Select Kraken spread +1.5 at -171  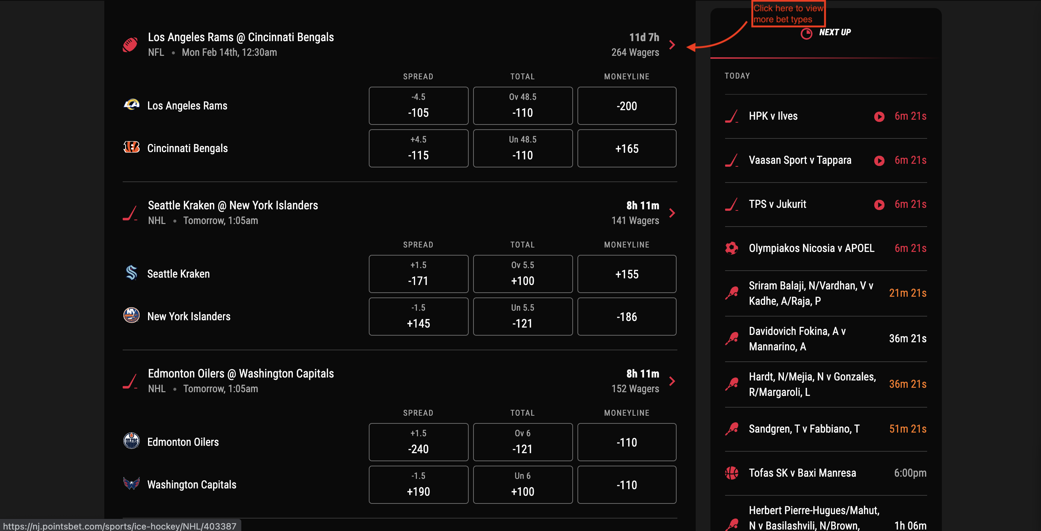coord(418,274)
